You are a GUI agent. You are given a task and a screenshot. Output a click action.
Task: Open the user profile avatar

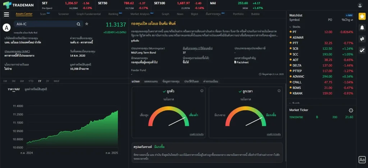pos(360,5)
